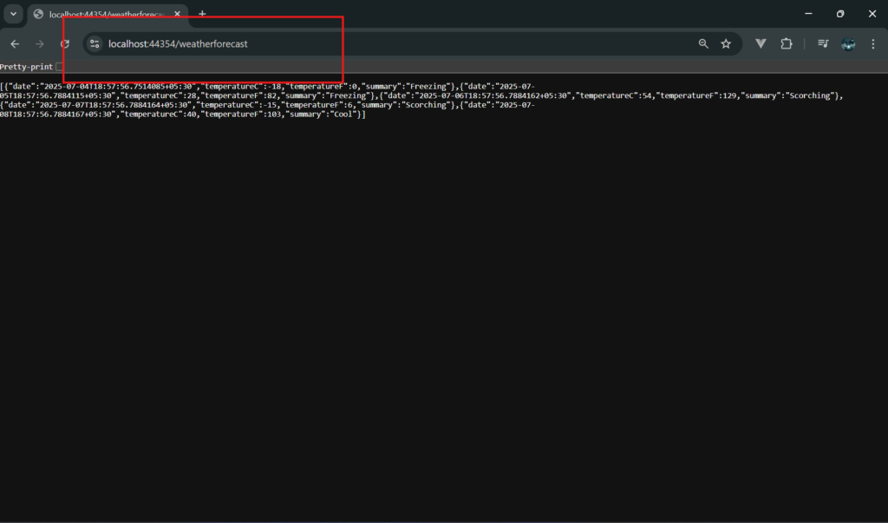The image size is (888, 523).
Task: Open the Chrome three-dot menu
Action: (872, 43)
